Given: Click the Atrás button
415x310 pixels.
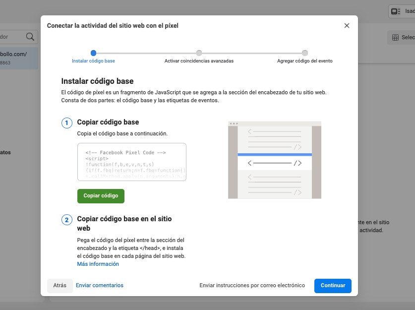Looking at the screenshot, I should 59,286.
